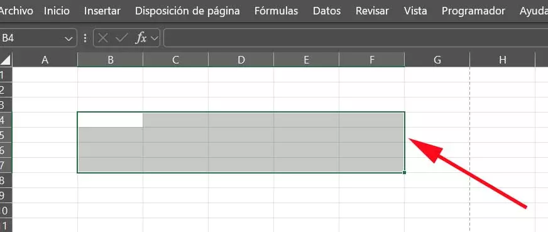
Task: Switch to the Insertar tab
Action: (x=102, y=11)
